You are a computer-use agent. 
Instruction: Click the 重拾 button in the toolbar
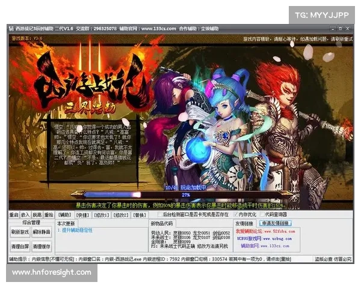tap(49, 215)
